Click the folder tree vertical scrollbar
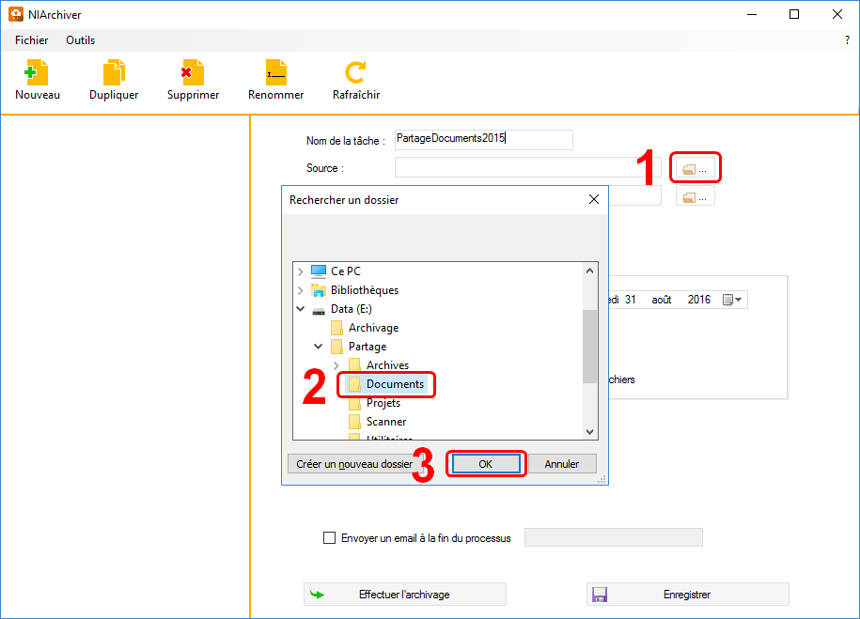The width and height of the screenshot is (860, 619). 589,347
